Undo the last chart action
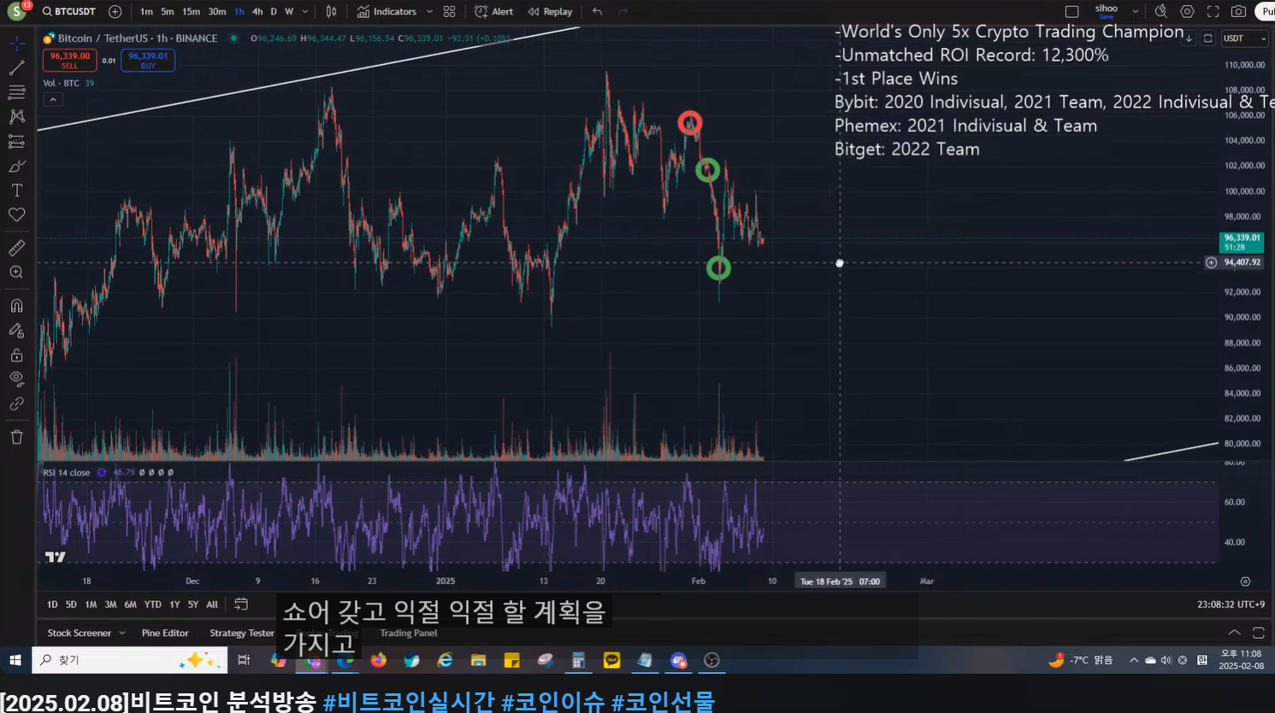This screenshot has width=1275, height=713. point(597,12)
